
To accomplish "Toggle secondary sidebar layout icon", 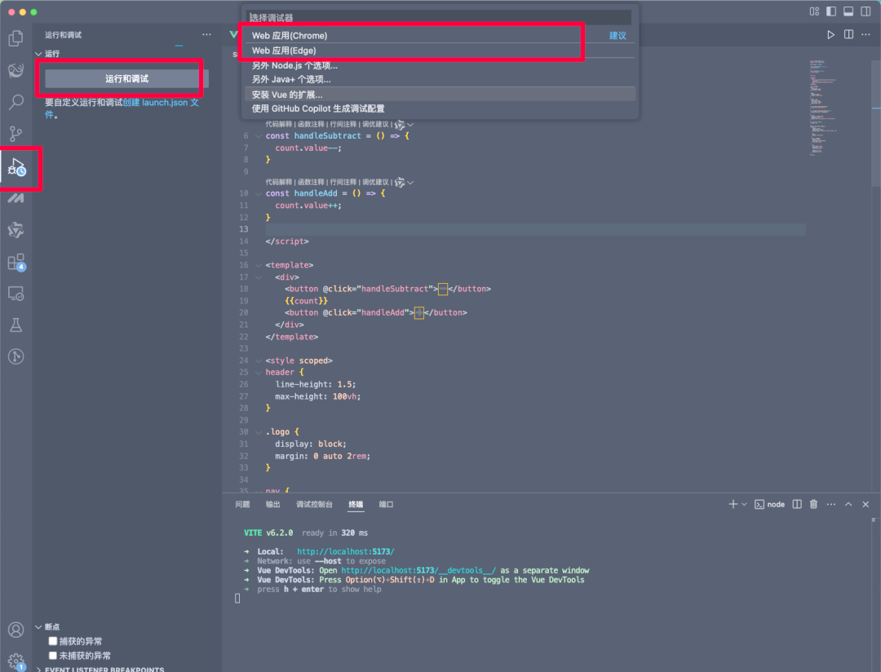I will [x=866, y=11].
